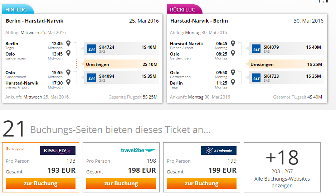
Task: Click the map pin for Harstad-Narvik 17:30 arrival
Action: pyautogui.click(x=68, y=82)
